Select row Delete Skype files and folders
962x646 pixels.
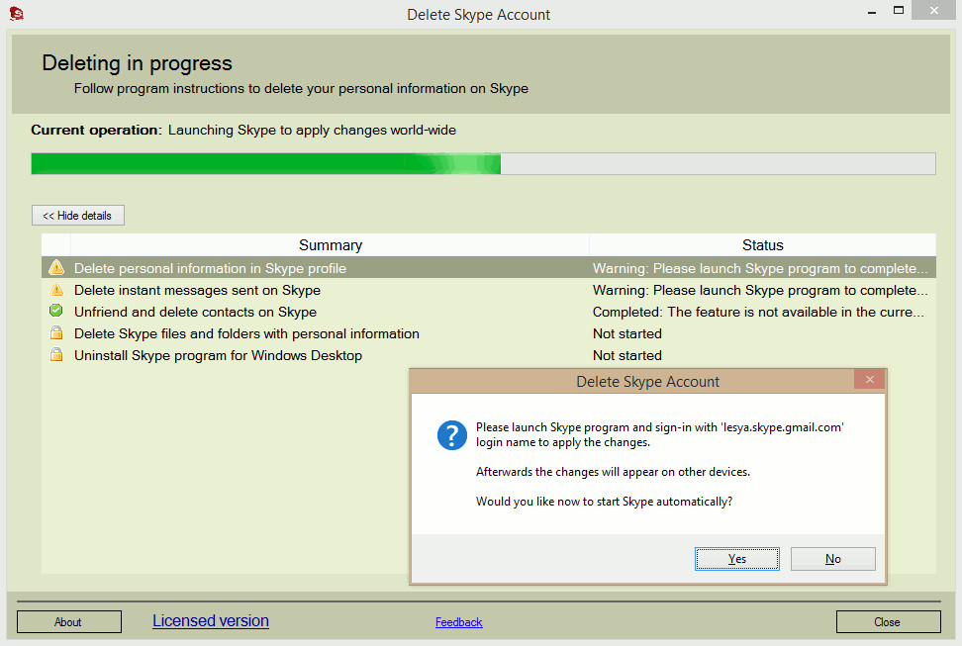pos(489,333)
